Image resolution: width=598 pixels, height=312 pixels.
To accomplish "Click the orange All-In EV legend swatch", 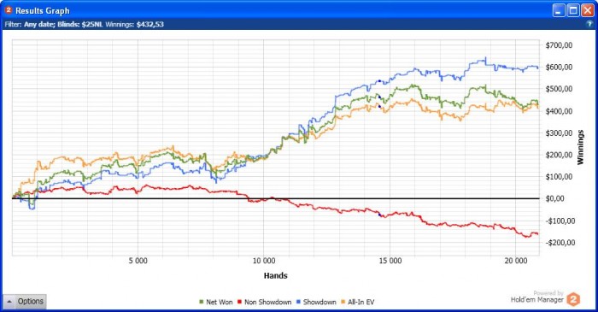I will pyautogui.click(x=343, y=302).
